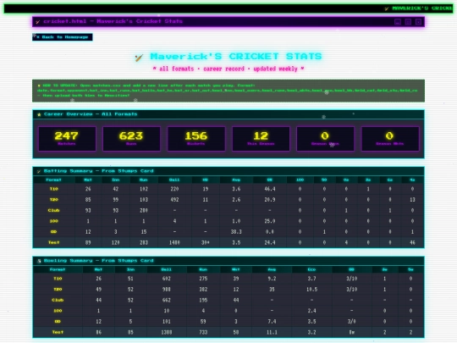Click the 382 runs cell in bowling T20 row
Viewport: 457px width, 343px height.
coord(203,290)
